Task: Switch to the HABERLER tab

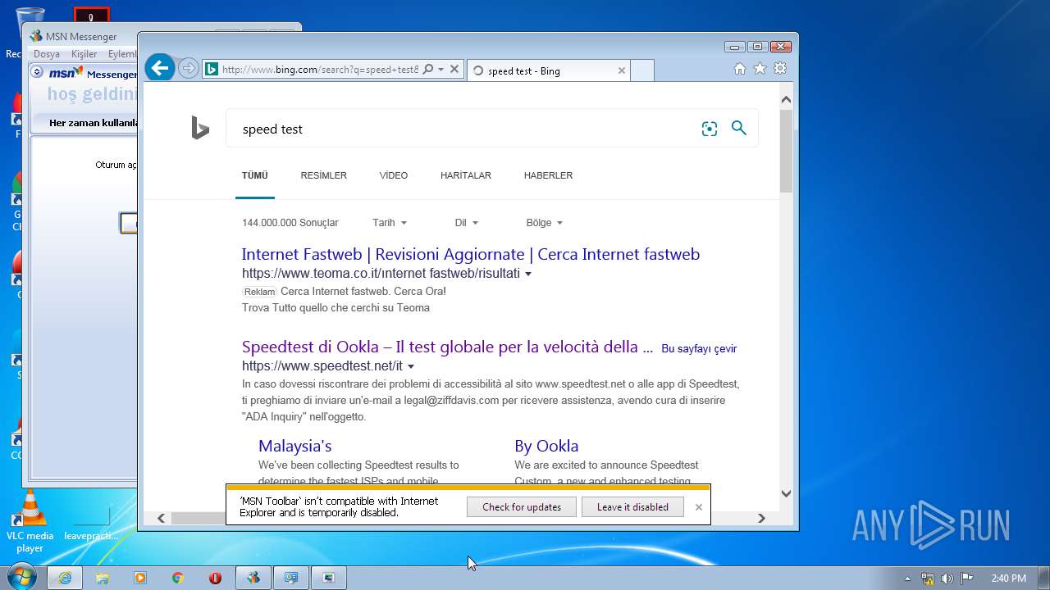Action: click(x=548, y=175)
